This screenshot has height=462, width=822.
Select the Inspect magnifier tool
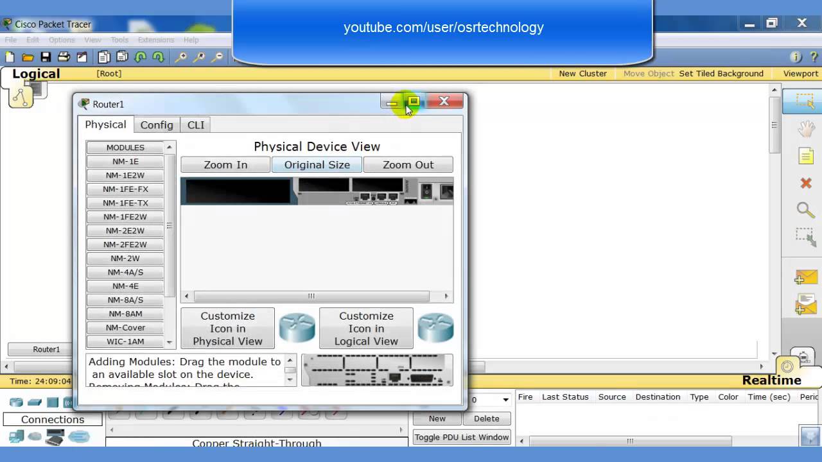coord(805,210)
